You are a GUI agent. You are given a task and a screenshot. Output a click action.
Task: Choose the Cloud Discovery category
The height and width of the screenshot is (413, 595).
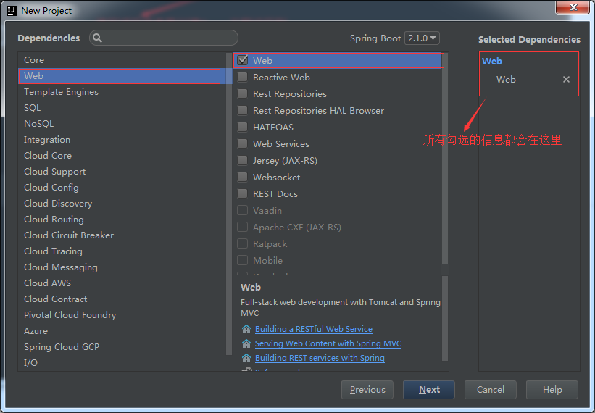[x=58, y=204]
